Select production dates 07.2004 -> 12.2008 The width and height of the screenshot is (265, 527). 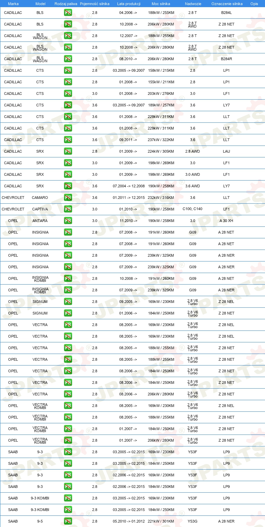click(129, 186)
